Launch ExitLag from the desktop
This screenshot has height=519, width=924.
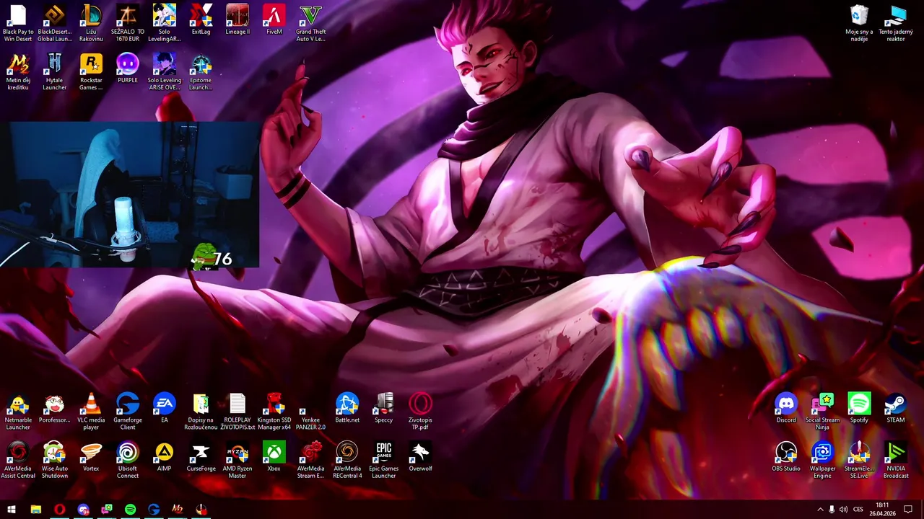201,19
